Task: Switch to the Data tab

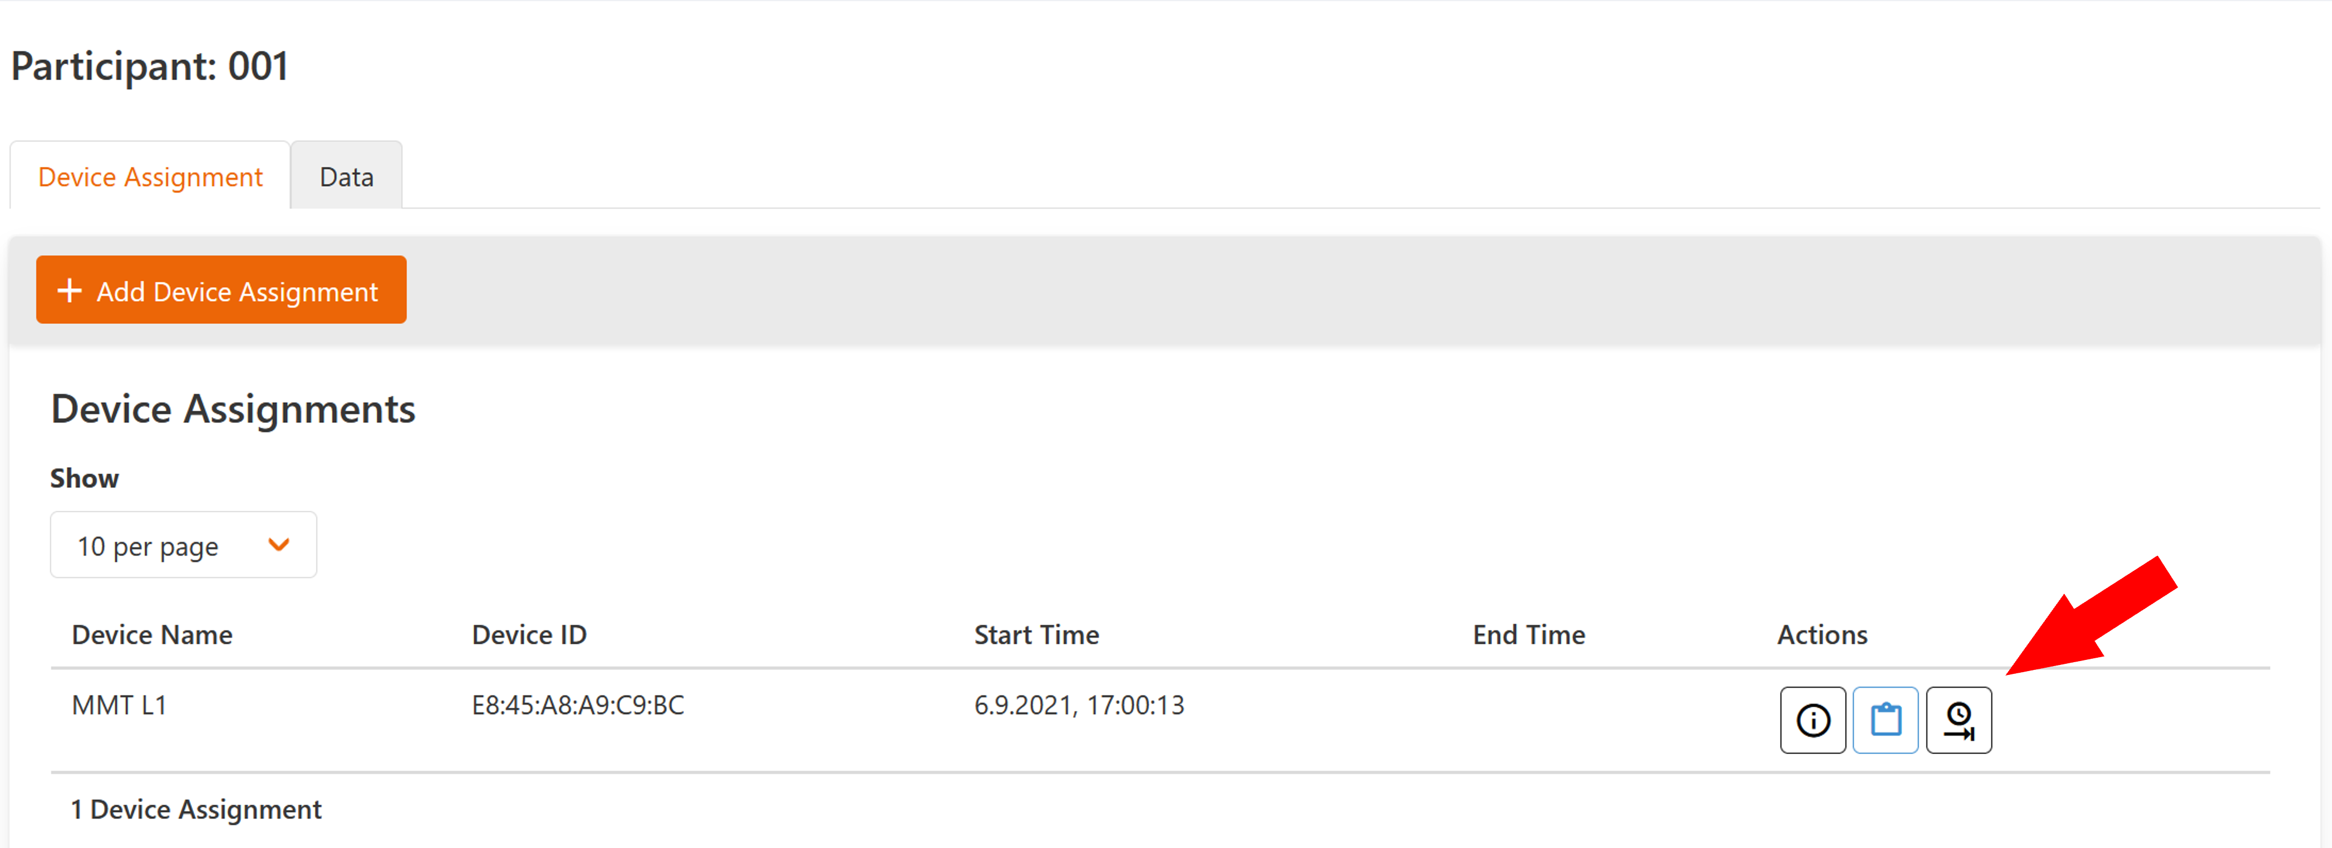Action: (x=346, y=176)
